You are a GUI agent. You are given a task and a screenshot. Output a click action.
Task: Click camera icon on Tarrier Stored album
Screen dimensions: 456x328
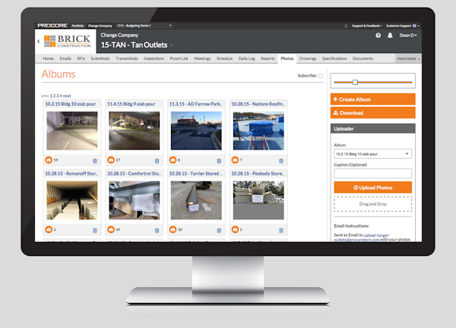pyautogui.click(x=173, y=229)
